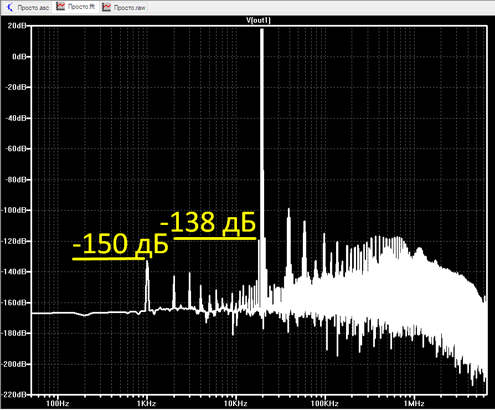Select the Просто.fft tab
The width and height of the screenshot is (495, 410).
(x=76, y=7)
